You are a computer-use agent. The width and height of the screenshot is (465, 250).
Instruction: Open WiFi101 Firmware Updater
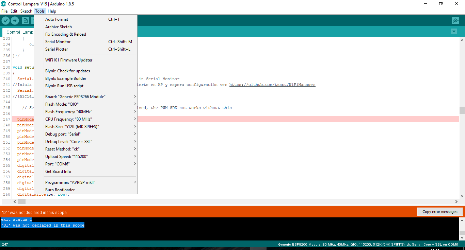[x=85, y=60]
